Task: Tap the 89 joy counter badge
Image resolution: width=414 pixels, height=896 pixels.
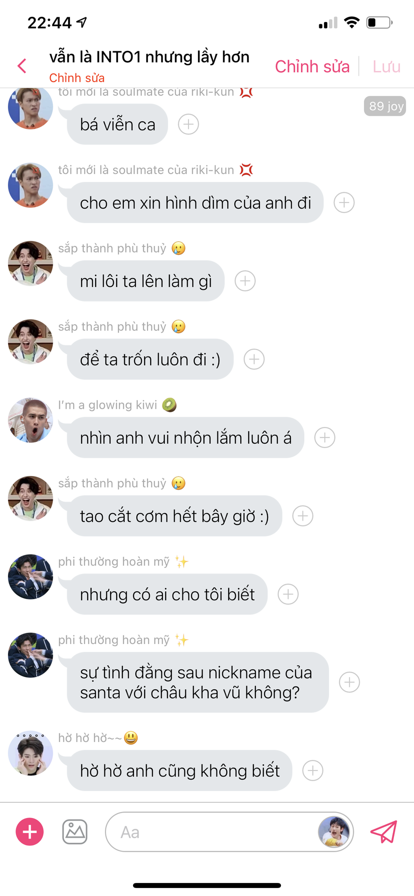Action: coord(385,106)
